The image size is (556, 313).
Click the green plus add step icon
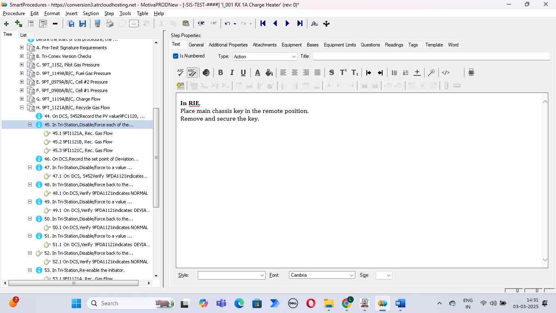pyautogui.click(x=6, y=24)
